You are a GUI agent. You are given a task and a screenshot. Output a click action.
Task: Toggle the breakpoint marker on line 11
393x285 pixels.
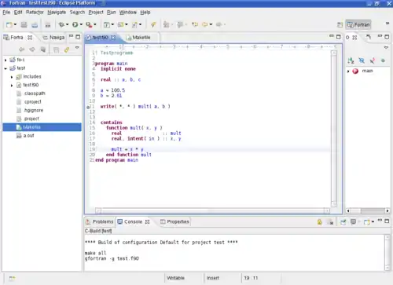click(x=88, y=107)
